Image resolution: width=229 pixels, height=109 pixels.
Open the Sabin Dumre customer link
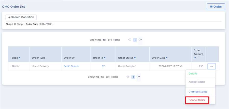(x=71, y=66)
